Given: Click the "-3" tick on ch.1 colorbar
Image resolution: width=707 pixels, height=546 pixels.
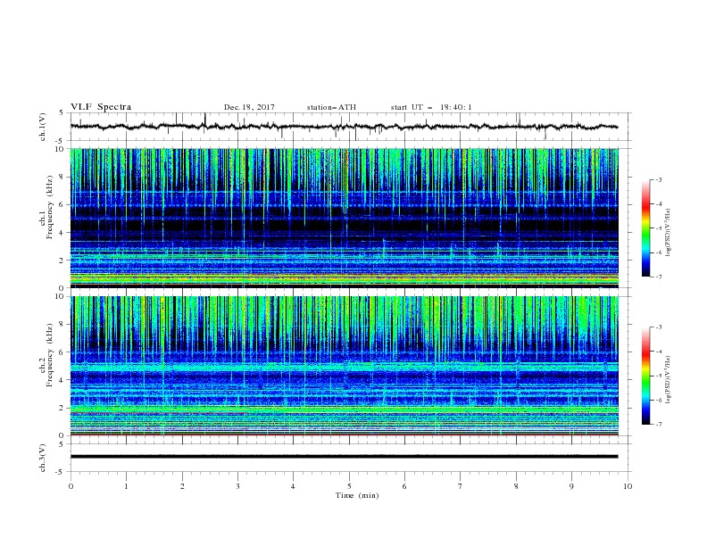Looking at the screenshot, I should pyautogui.click(x=659, y=179).
